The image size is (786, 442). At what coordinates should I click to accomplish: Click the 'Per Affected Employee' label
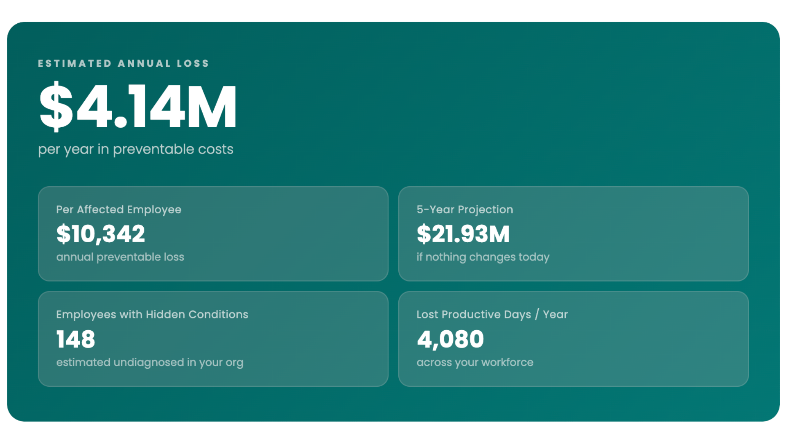point(119,210)
